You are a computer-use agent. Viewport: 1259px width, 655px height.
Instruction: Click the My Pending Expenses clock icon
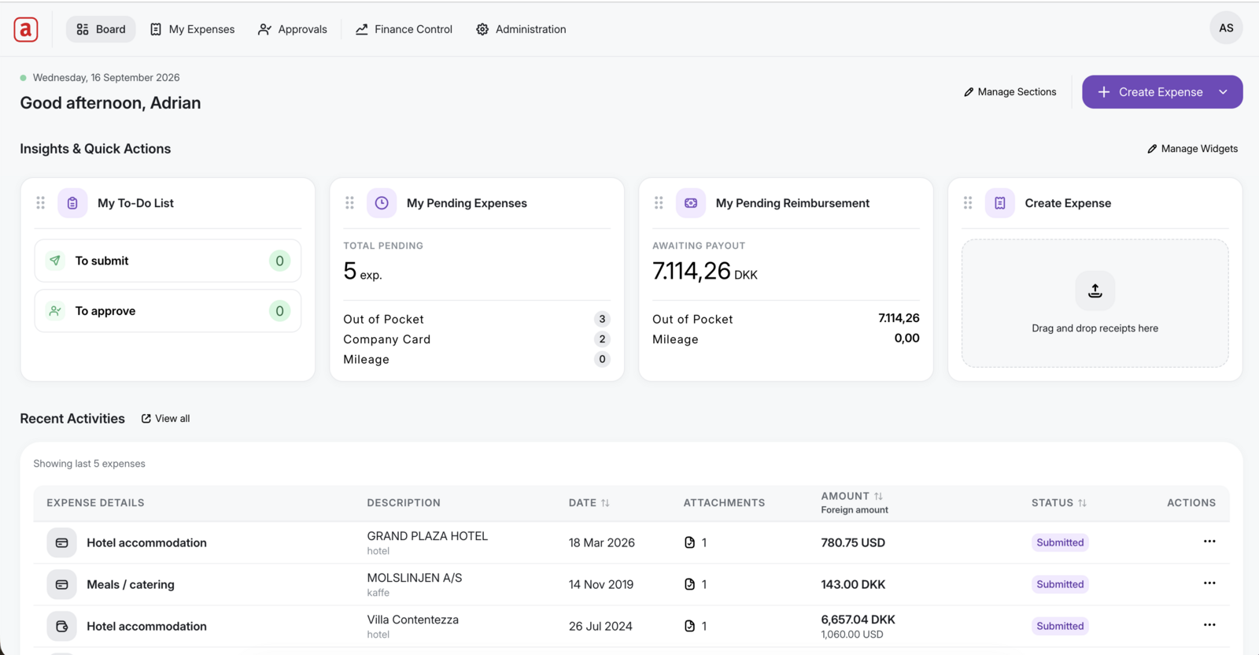[x=382, y=203]
